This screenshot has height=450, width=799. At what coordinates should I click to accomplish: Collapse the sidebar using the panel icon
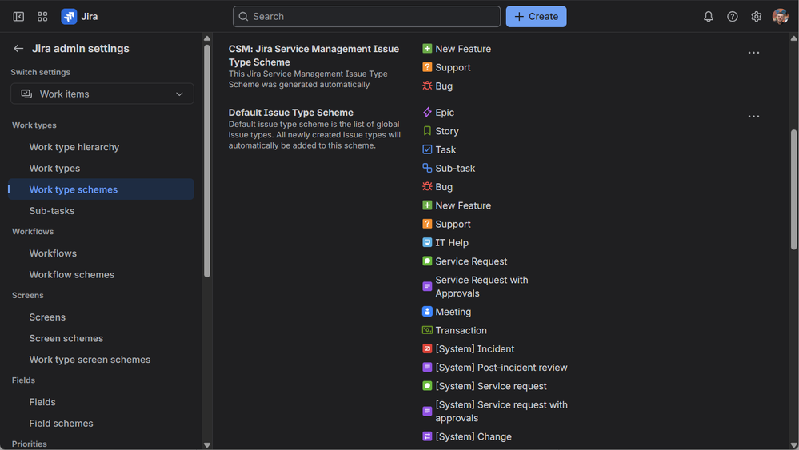(18, 16)
